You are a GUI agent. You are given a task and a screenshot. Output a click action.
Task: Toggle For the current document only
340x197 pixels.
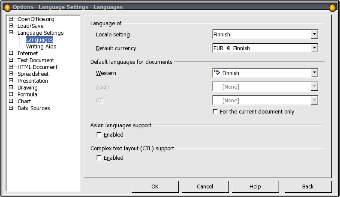pyautogui.click(x=215, y=111)
